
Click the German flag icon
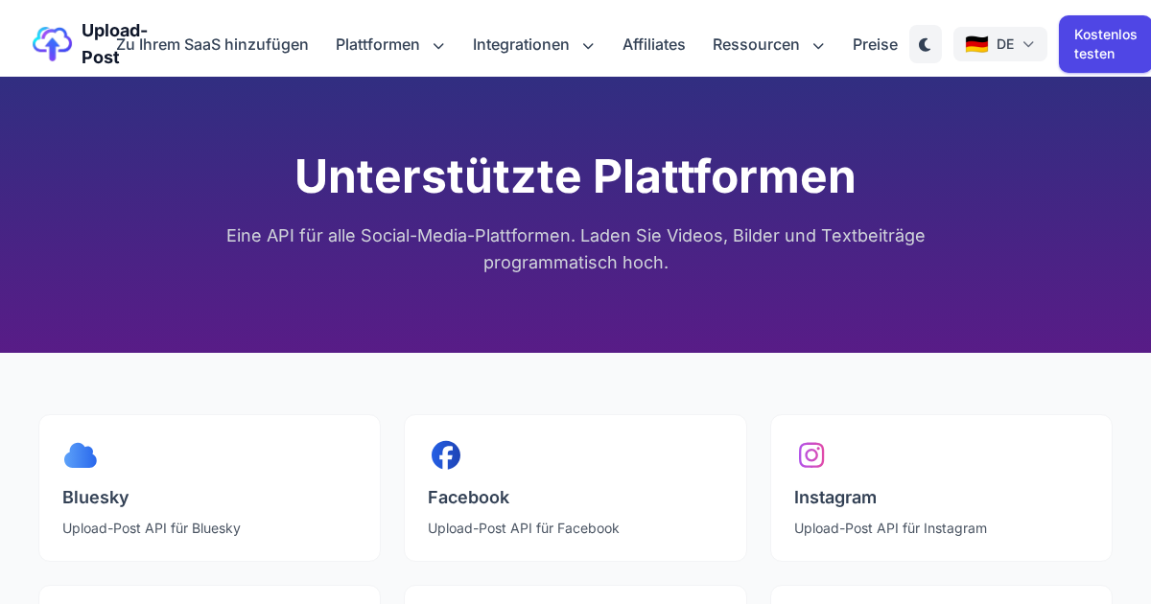point(976,44)
